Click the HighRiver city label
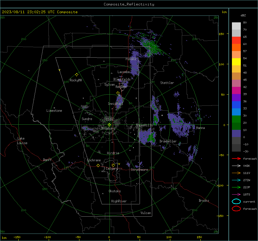Viewport: 258px width, 241px height. (x=119, y=201)
